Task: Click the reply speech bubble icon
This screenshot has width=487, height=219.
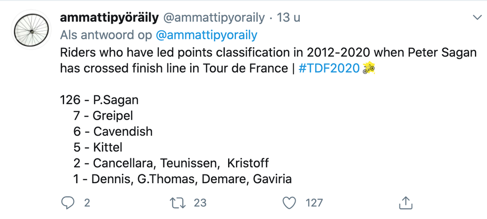Action: [68, 203]
